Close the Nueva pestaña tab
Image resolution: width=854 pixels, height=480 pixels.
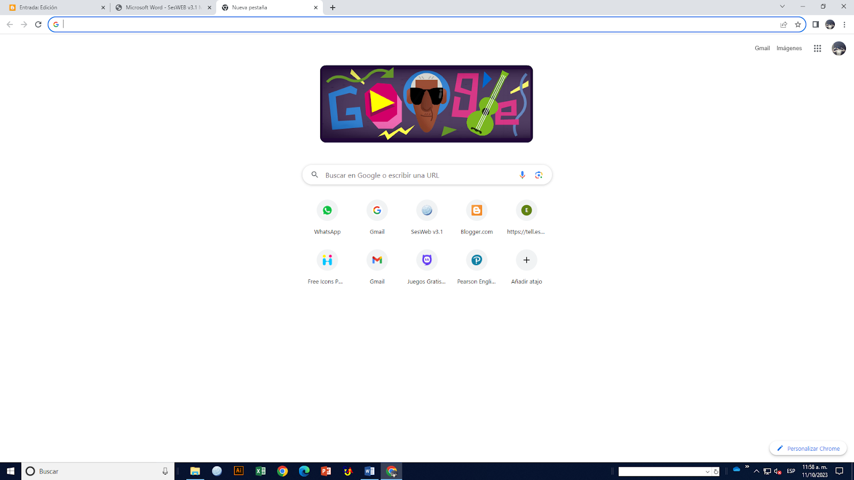point(315,7)
